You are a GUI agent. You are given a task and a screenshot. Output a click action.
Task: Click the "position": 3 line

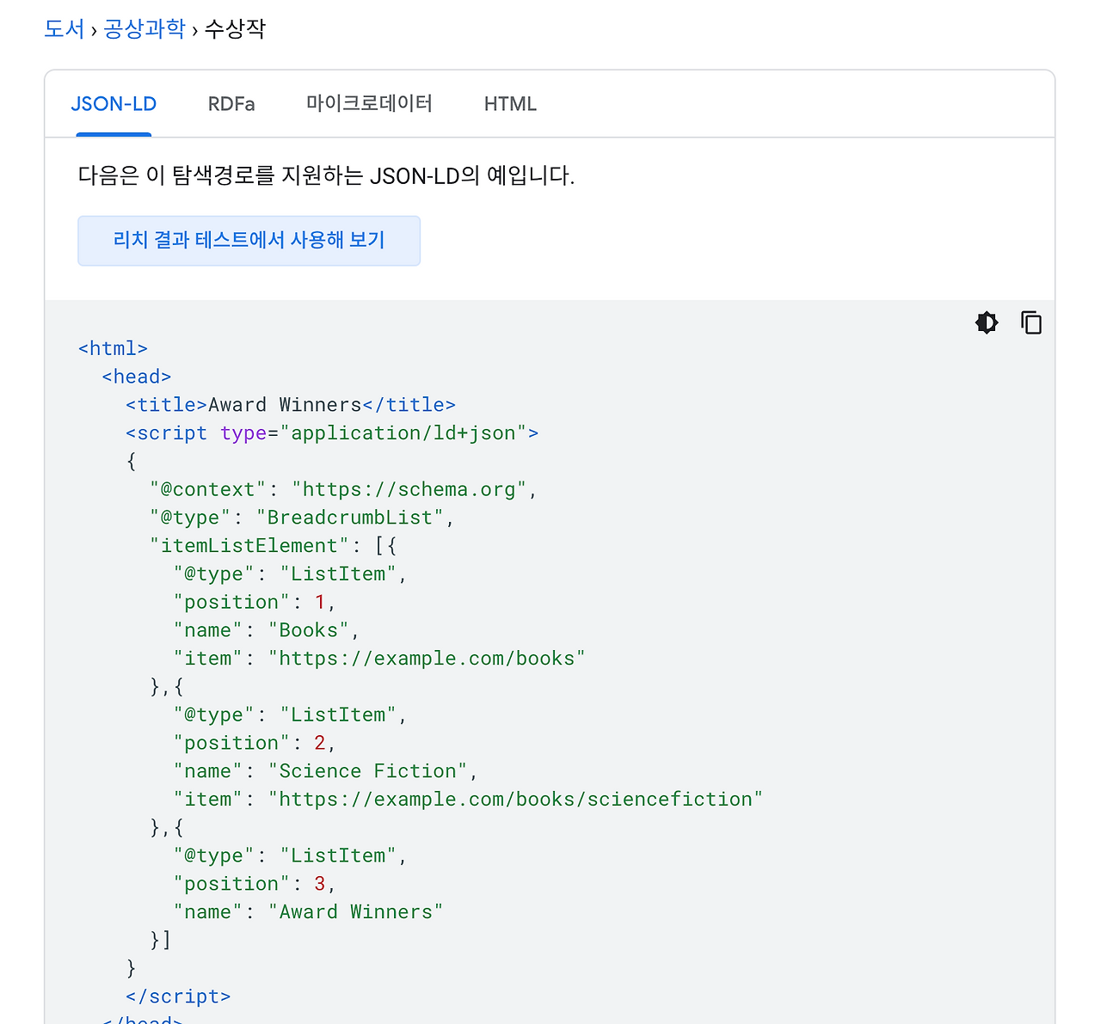(x=255, y=884)
